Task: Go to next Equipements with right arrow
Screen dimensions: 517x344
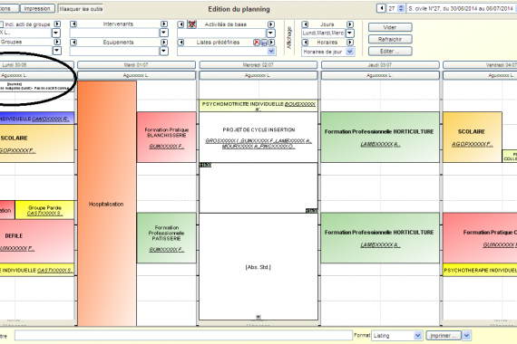Action: point(164,43)
